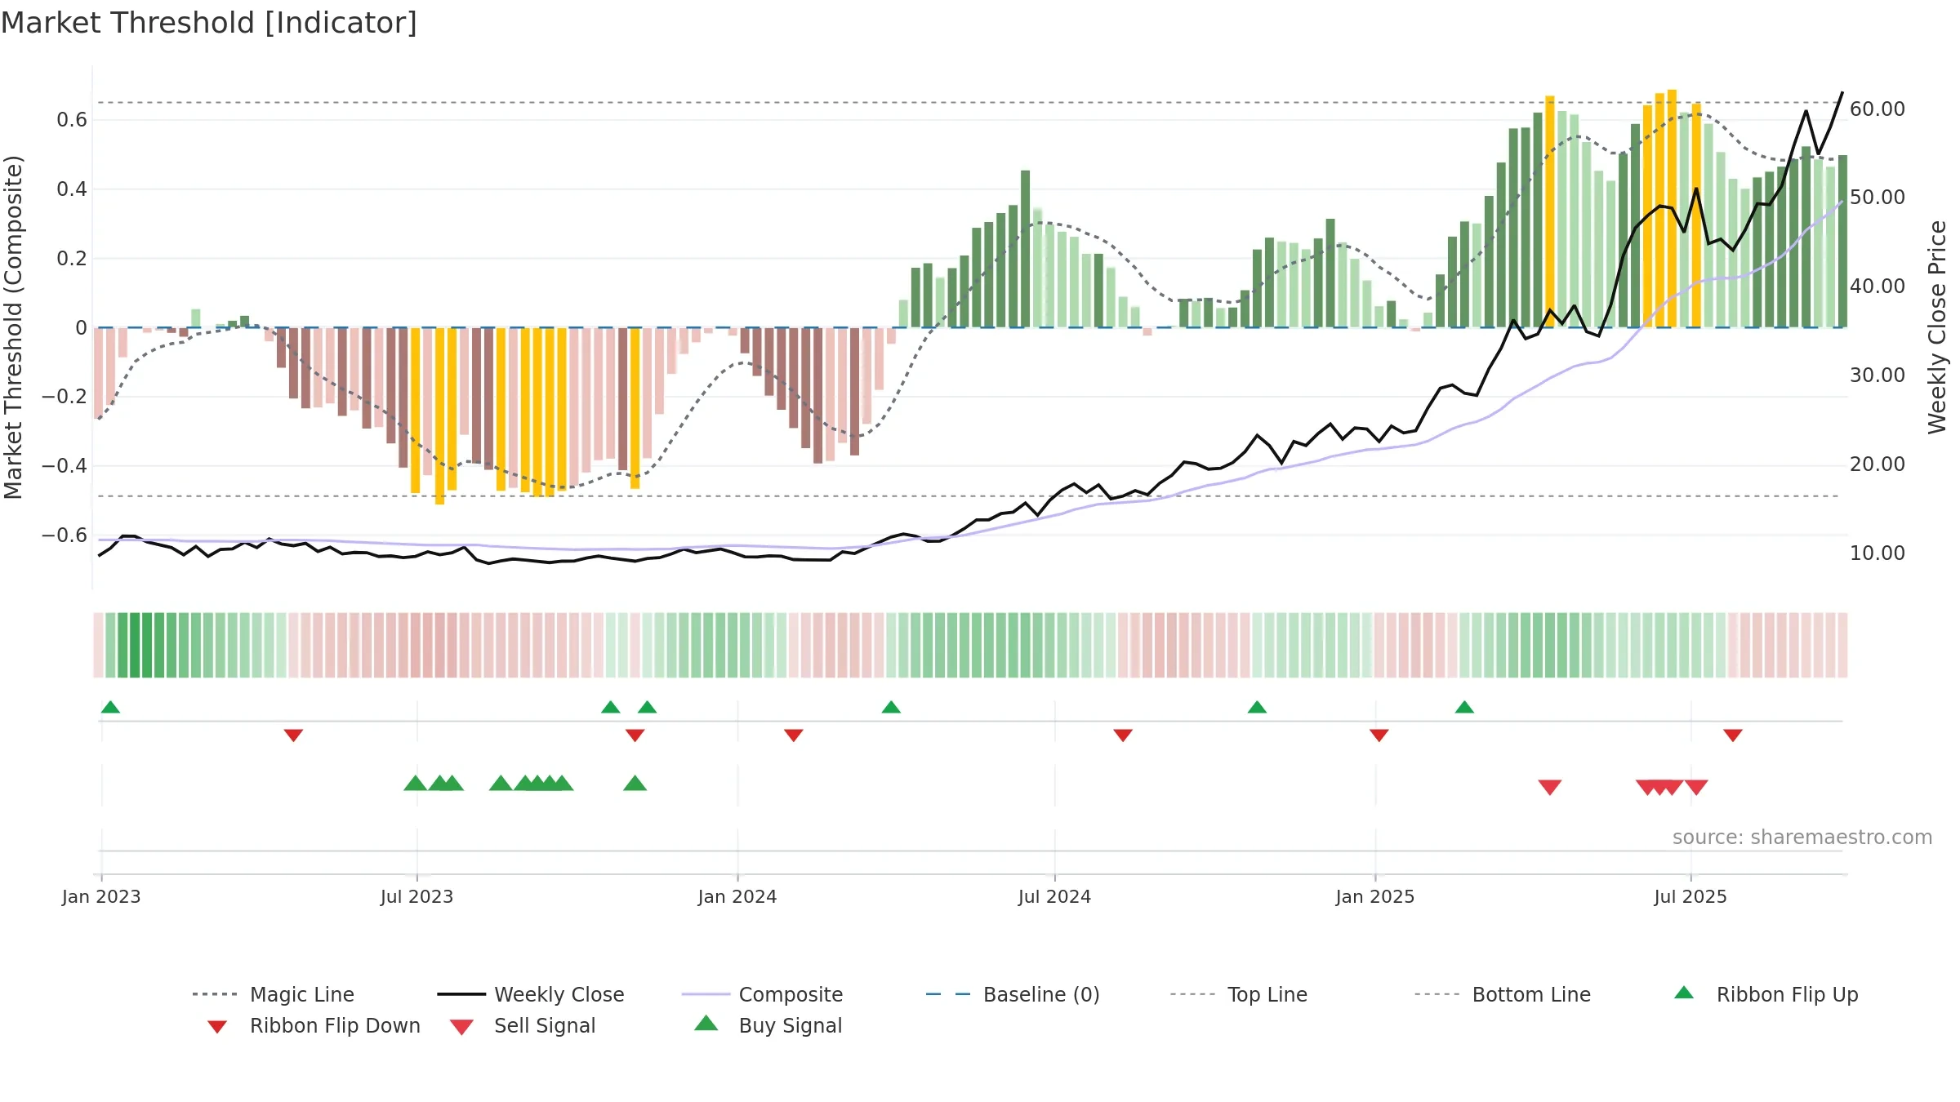Click the Jul 2024 axis label
Viewport: 1960px width, 1102px height.
[x=1054, y=897]
